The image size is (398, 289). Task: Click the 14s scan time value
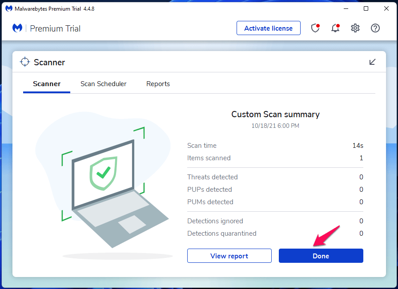[x=358, y=146]
